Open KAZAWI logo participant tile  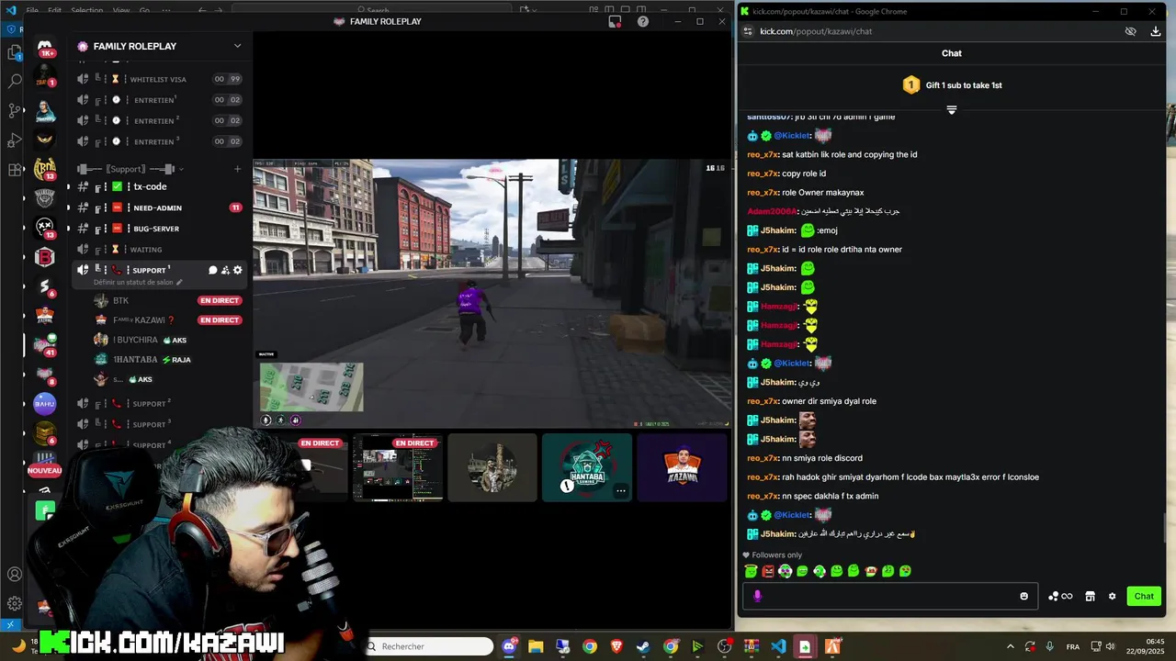pos(682,467)
